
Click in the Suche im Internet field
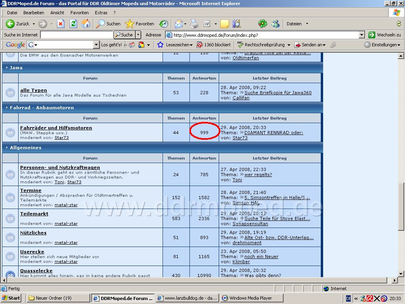[x=77, y=35]
